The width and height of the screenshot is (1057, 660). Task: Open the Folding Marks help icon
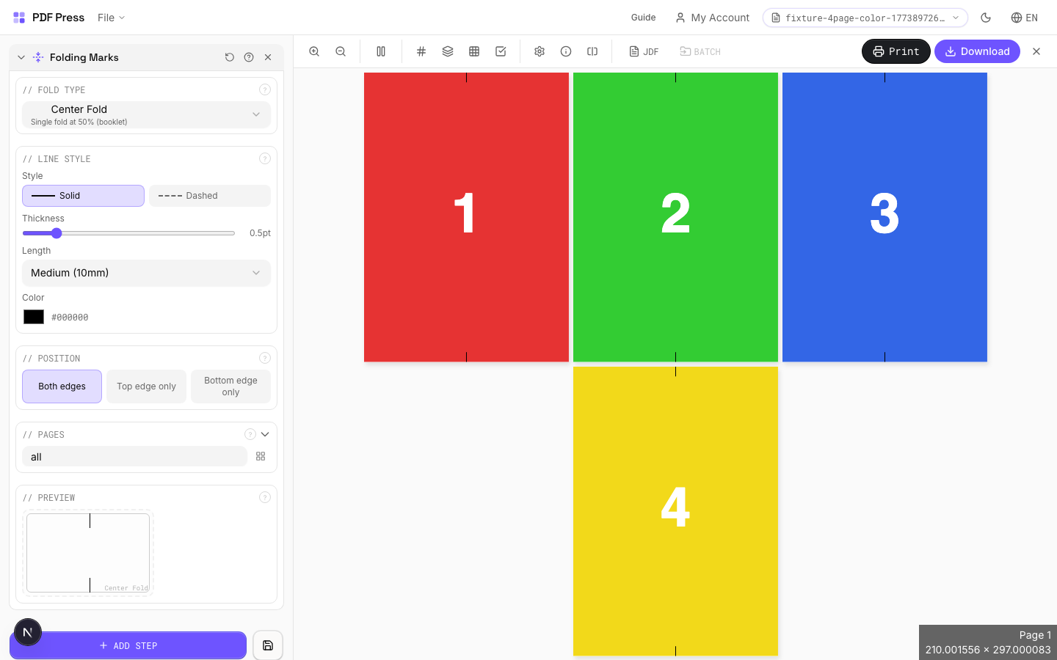(249, 56)
